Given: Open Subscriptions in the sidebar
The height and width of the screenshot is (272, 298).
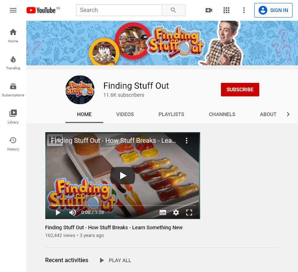Looking at the screenshot, I should coord(13,90).
